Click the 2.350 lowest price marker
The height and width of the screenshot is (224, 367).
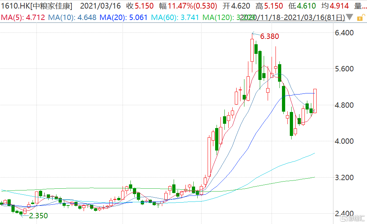pos(38,216)
